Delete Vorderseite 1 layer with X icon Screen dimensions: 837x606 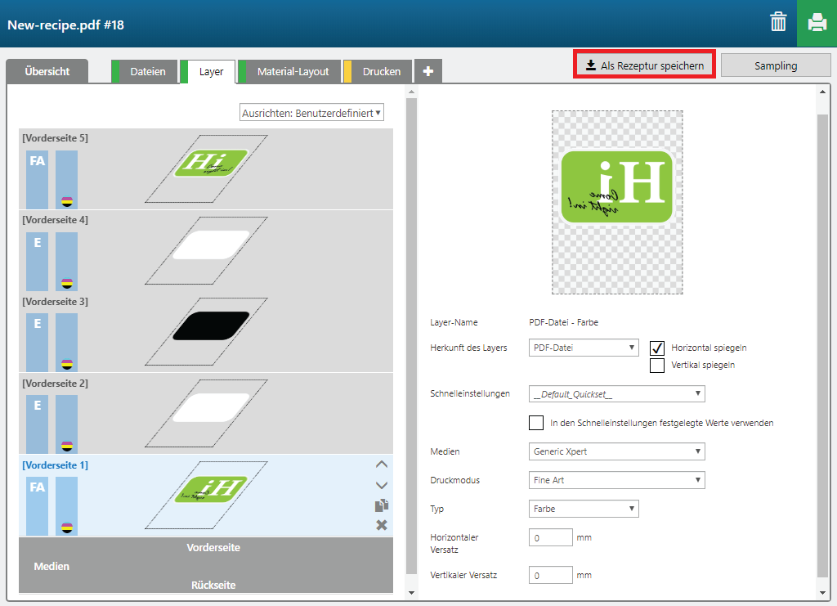coord(381,525)
